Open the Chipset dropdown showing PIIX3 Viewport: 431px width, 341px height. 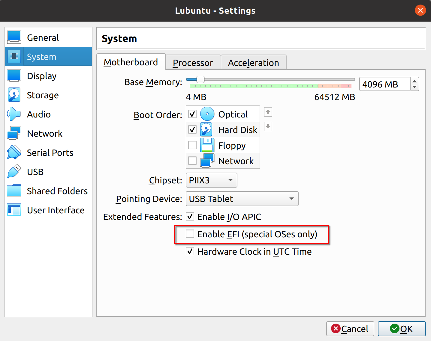point(211,180)
